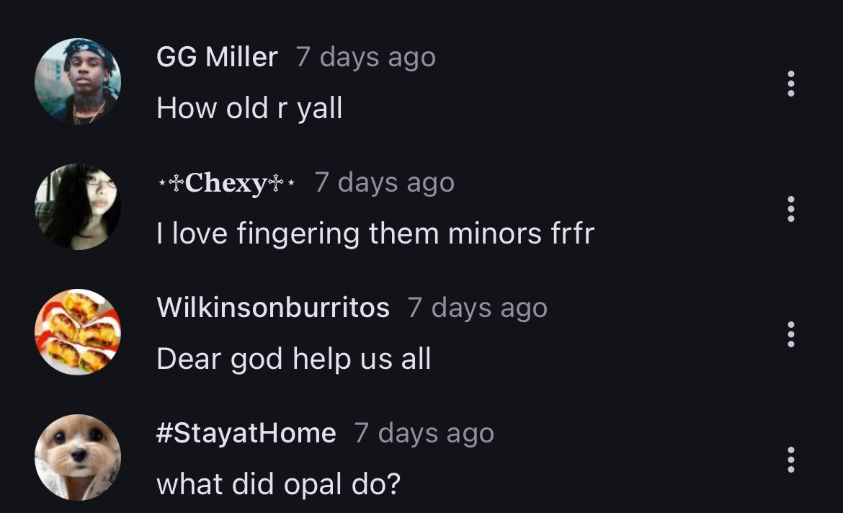This screenshot has height=513, width=843.
Task: Click the timestamp next to #StayatHome
Action: [424, 433]
